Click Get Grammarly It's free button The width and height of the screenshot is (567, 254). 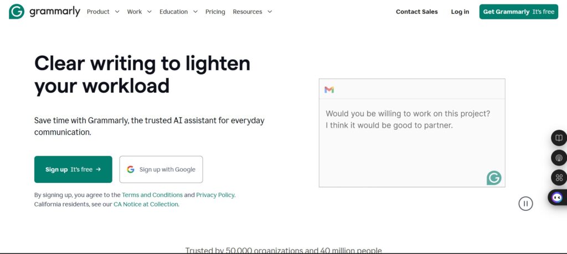click(518, 12)
